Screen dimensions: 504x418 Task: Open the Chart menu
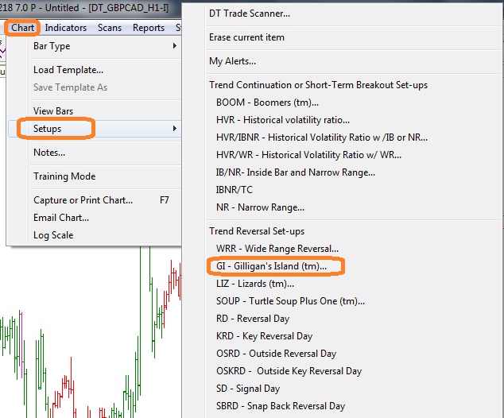pyautogui.click(x=22, y=28)
